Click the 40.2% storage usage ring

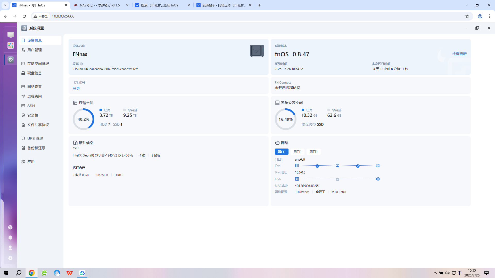(x=83, y=119)
